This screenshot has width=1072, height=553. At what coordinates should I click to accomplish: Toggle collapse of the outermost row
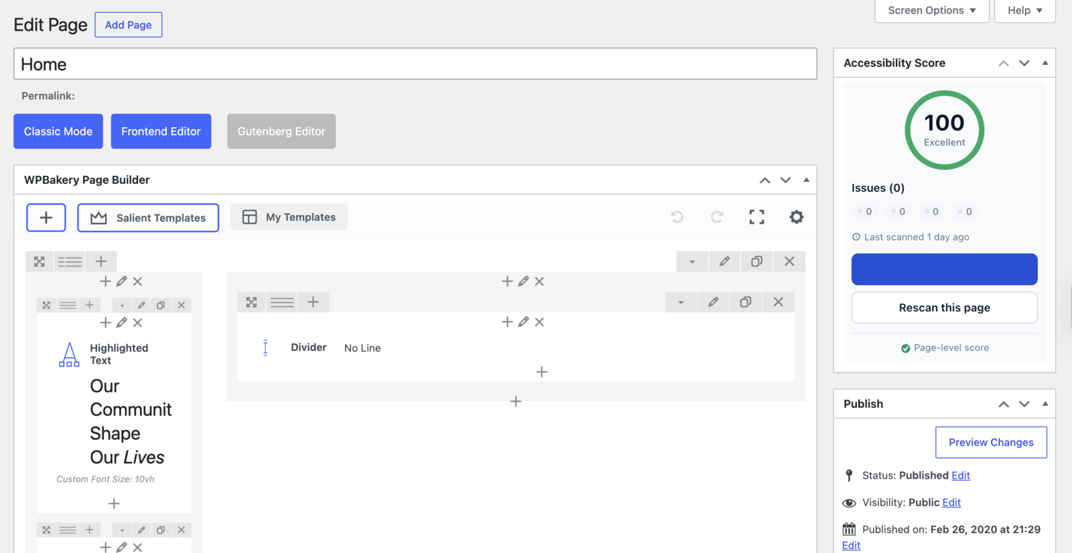692,261
